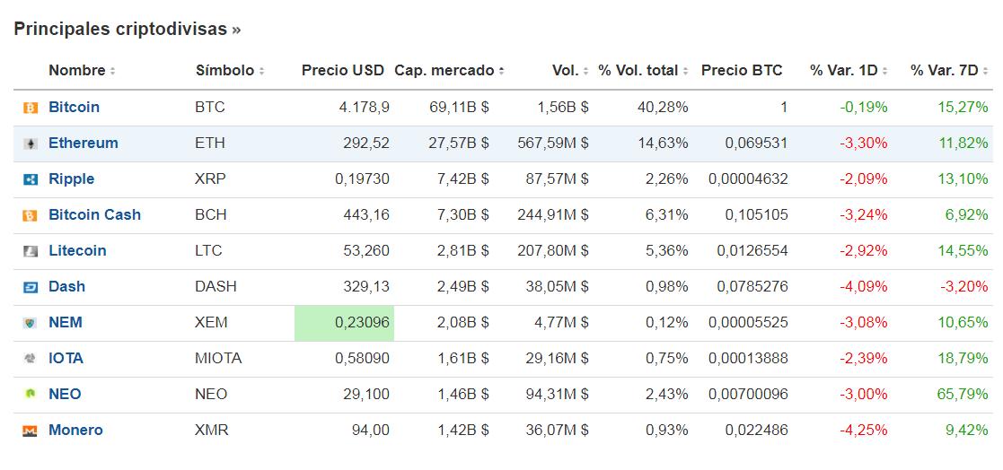Sort by % Var. 7D column
The height and width of the screenshot is (470, 1003).
coord(949,71)
